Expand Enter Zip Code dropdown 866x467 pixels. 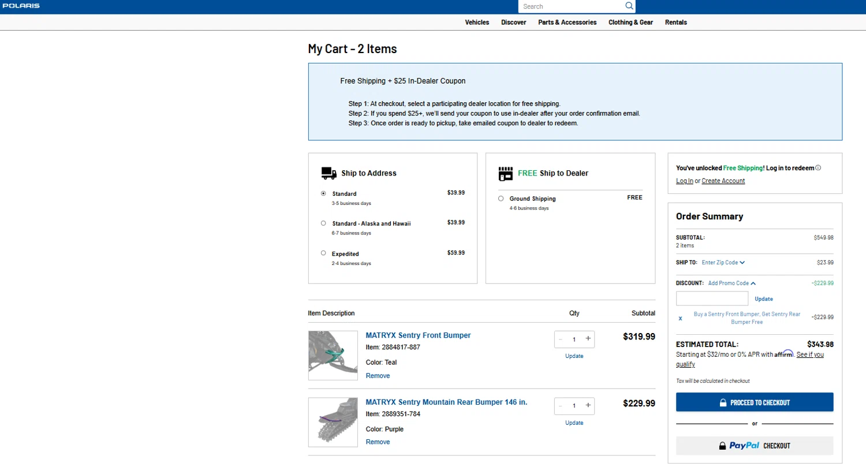tap(723, 262)
